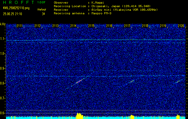The height and width of the screenshot is (119, 188).
Task: Click the AirSpy mini receiver text
Action: pyautogui.click(x=124, y=10)
